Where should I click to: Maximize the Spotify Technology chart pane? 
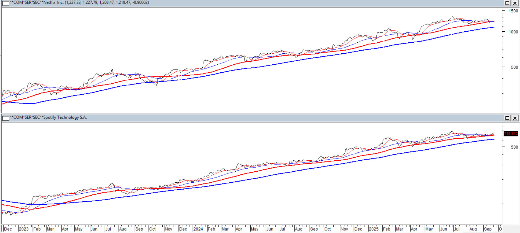(507, 118)
